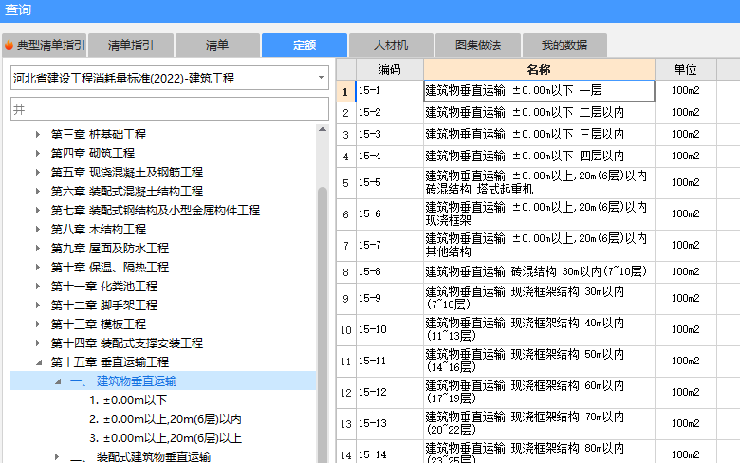740x463 pixels.
Task: Expand 第九章 屋面及防水工程 arrow
Action: tap(38, 249)
